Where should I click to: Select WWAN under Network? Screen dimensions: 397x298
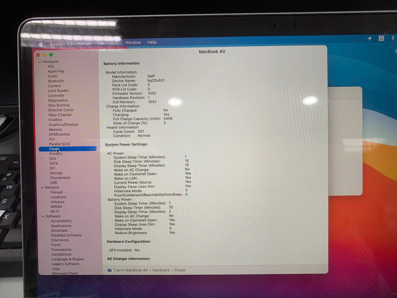56,207
